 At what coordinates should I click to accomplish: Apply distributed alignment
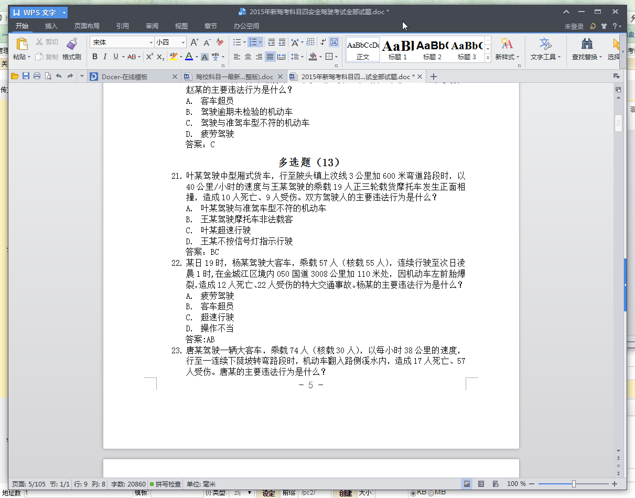coord(281,57)
